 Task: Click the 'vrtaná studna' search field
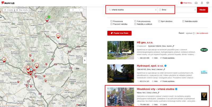pos(132,10)
